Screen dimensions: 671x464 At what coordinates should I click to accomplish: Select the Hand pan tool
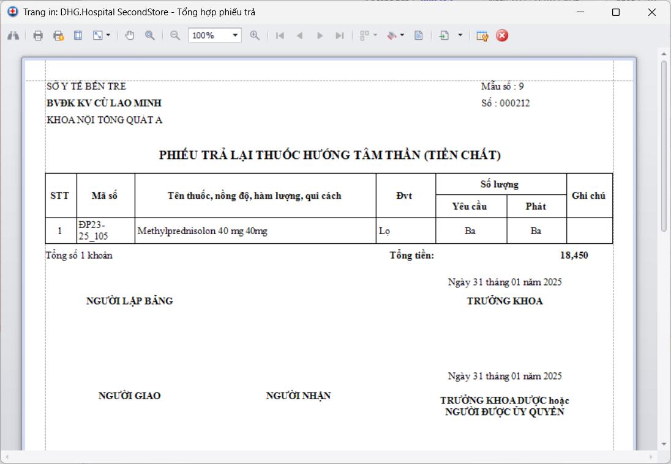coord(130,35)
